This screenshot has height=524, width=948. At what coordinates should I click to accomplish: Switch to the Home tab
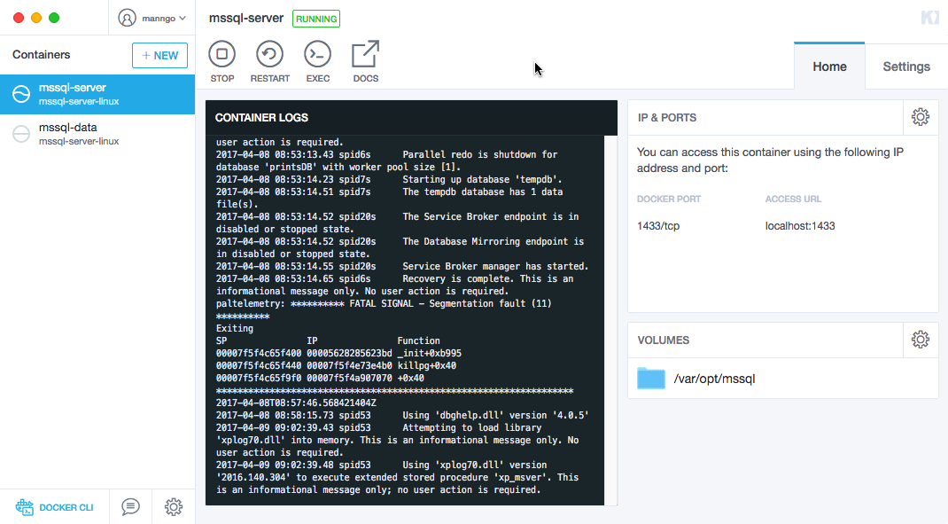coord(829,66)
